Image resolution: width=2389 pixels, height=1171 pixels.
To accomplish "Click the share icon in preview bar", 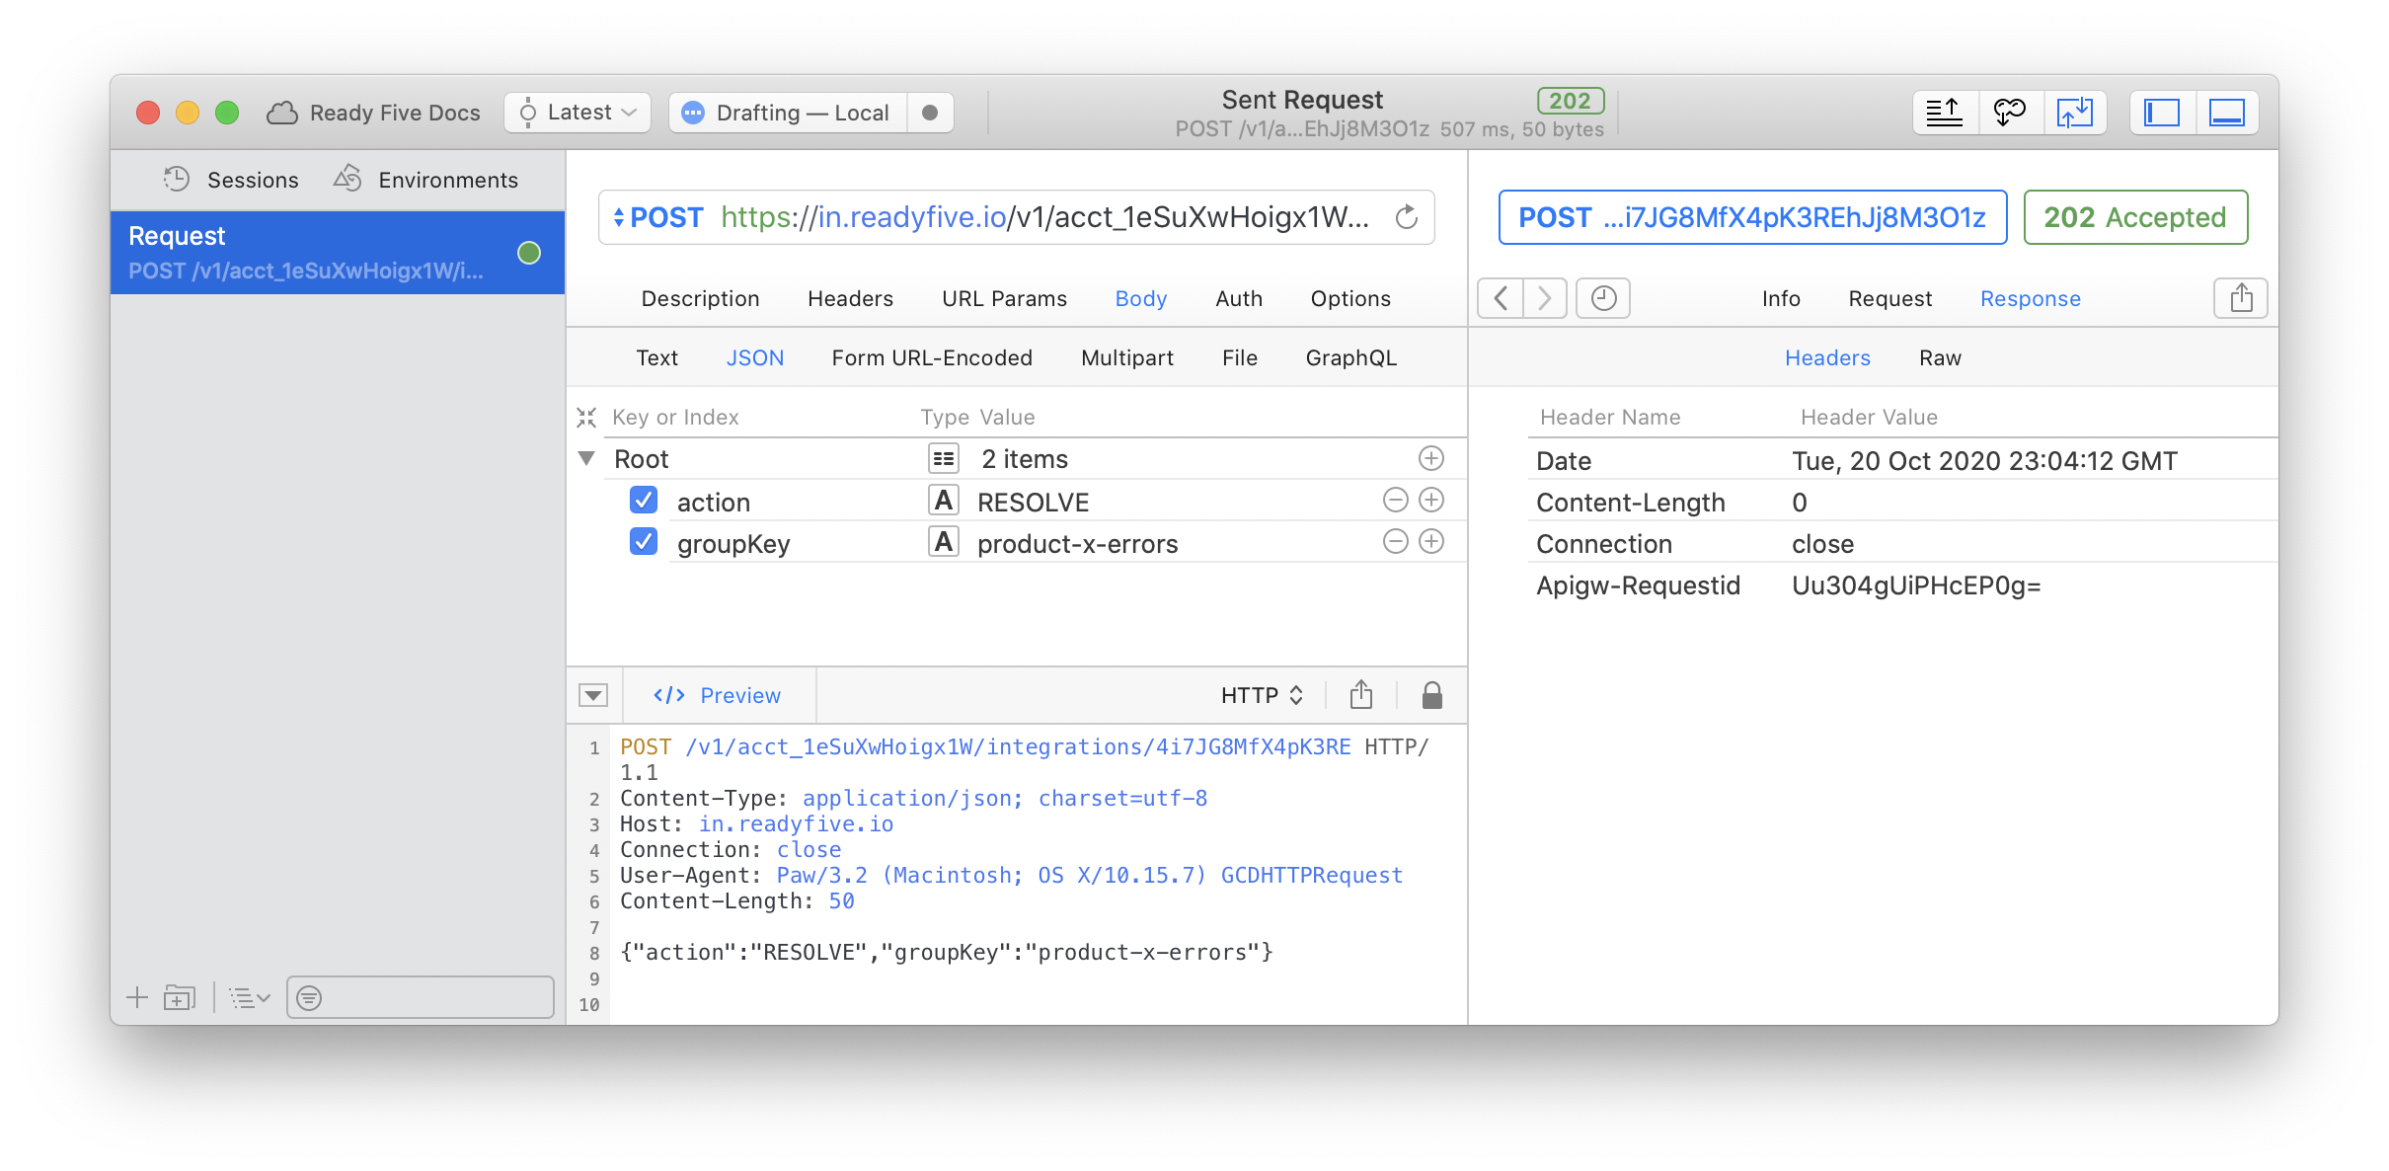I will point(1361,695).
